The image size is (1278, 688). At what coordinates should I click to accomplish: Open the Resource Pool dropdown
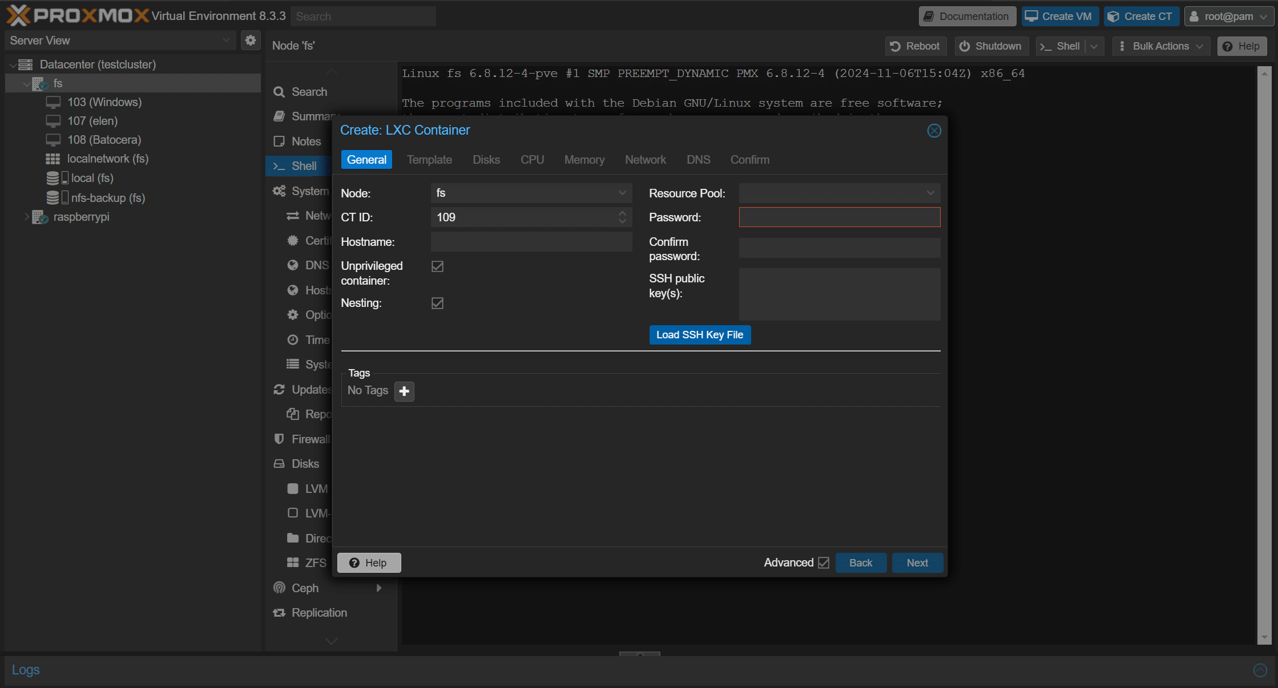[x=930, y=193]
